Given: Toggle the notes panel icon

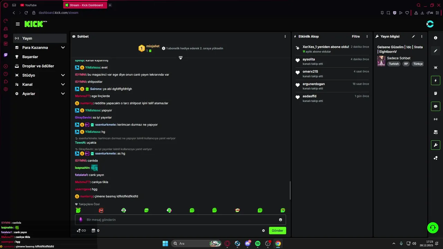Looking at the screenshot, I should pos(435,93).
